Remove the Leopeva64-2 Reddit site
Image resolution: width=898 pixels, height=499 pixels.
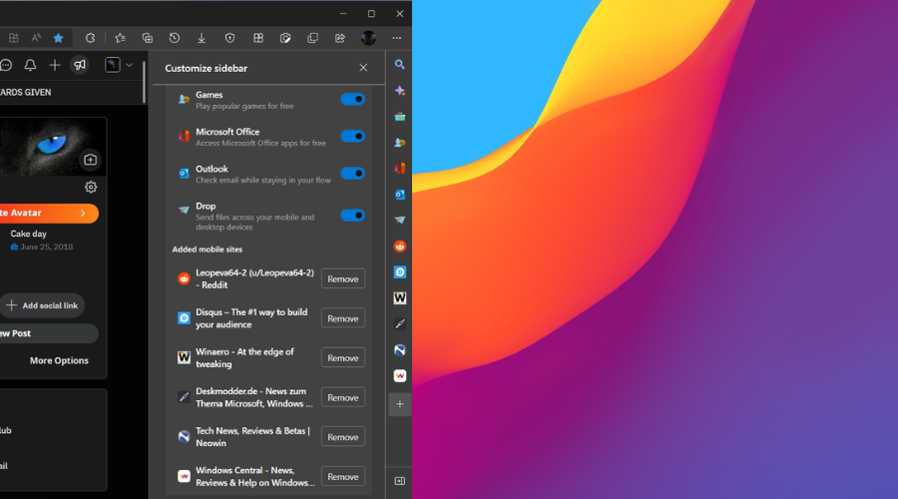pyautogui.click(x=343, y=279)
